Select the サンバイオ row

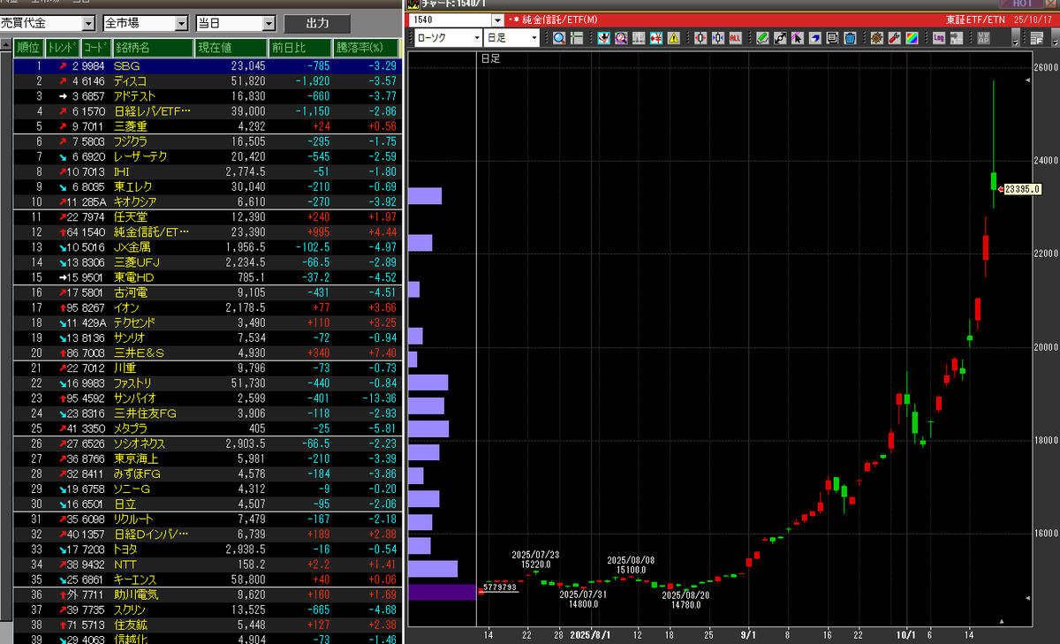tap(207, 398)
